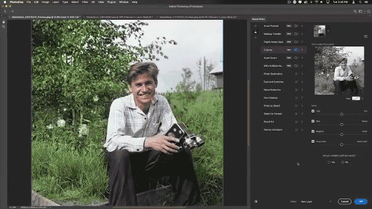Click the small face thumbnail
The image size is (372, 209).
[319, 31]
